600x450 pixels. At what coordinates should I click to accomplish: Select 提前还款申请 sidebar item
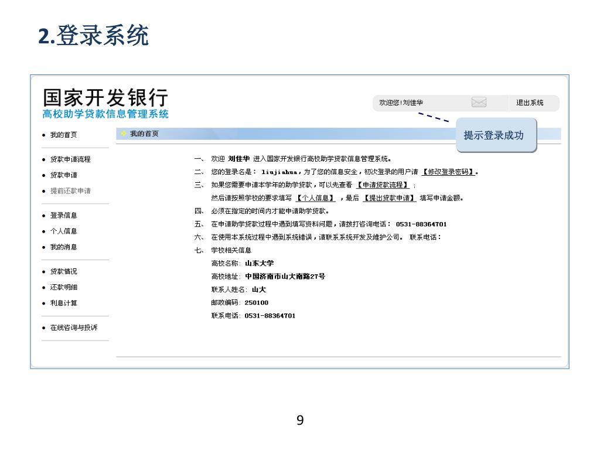point(70,191)
